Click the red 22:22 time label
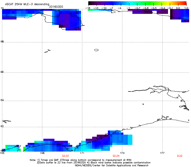191x167 pixels. (65, 156)
